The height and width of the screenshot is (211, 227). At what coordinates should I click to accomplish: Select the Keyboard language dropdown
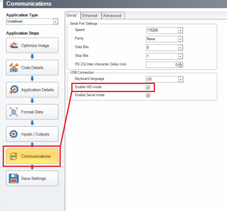tap(180, 79)
